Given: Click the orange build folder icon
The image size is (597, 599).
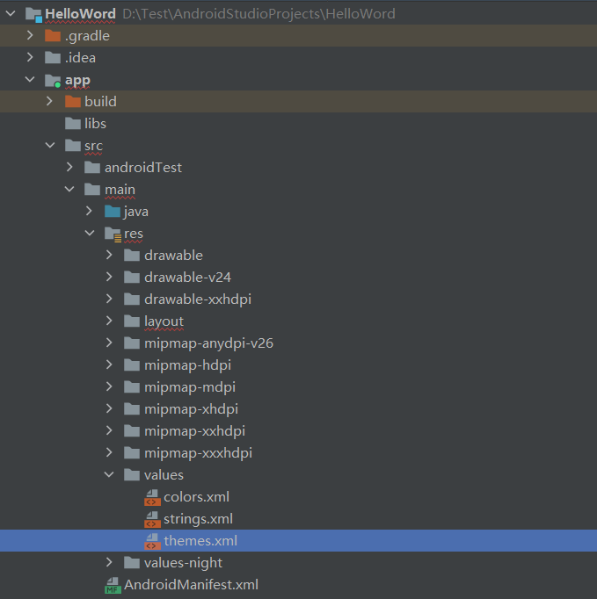Looking at the screenshot, I should pyautogui.click(x=73, y=101).
